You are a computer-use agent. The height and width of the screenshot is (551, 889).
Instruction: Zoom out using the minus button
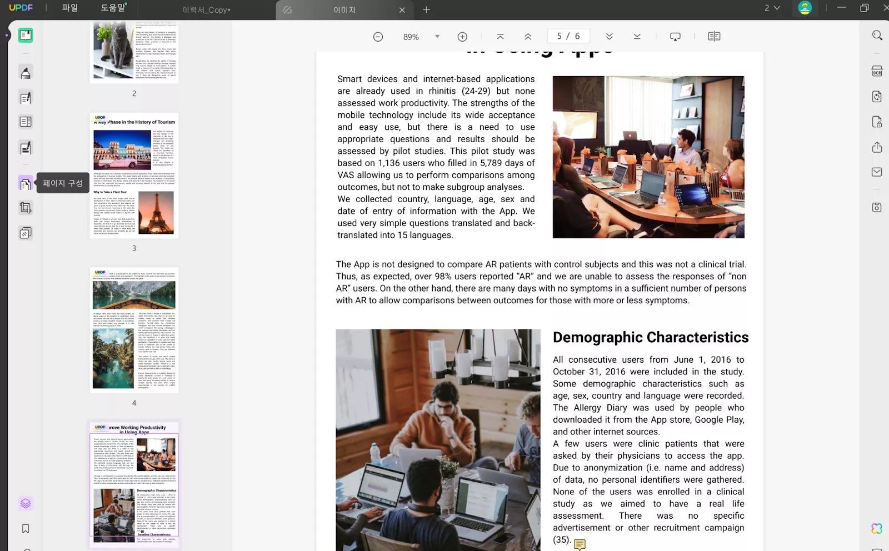click(x=378, y=37)
